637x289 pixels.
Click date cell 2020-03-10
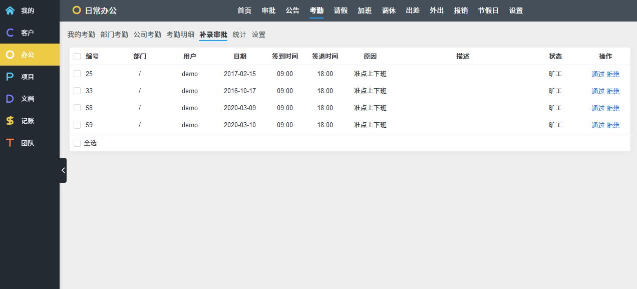(x=240, y=125)
